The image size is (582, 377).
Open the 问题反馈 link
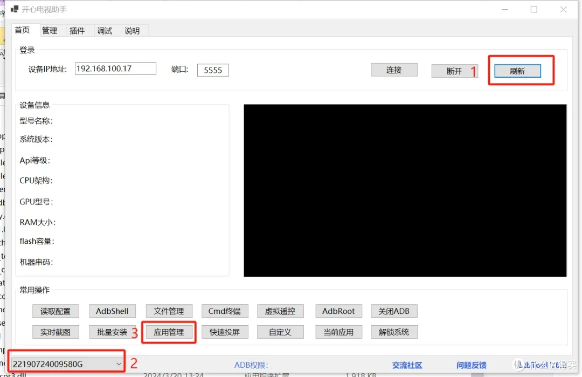[472, 365]
